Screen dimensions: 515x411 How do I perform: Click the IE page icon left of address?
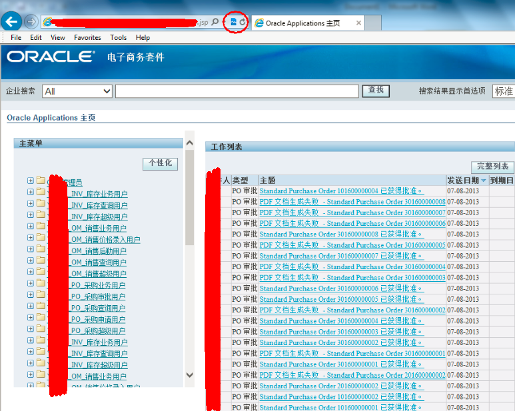[47, 22]
